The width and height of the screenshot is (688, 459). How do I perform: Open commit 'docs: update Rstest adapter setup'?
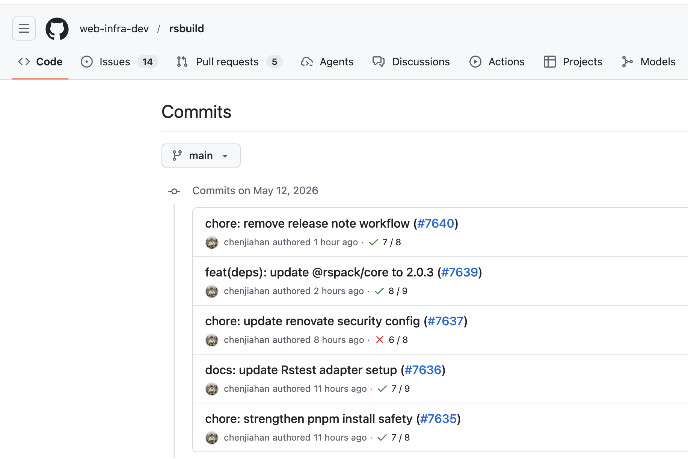click(301, 370)
